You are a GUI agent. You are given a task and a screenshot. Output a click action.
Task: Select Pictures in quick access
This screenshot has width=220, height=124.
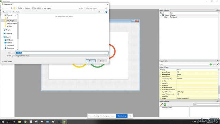click(x=9, y=15)
